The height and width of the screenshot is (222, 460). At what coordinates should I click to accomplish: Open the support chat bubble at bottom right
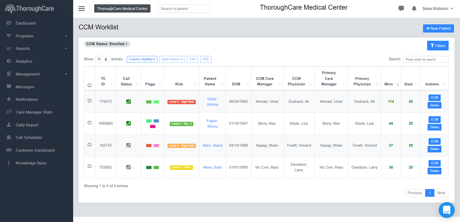[447, 210]
